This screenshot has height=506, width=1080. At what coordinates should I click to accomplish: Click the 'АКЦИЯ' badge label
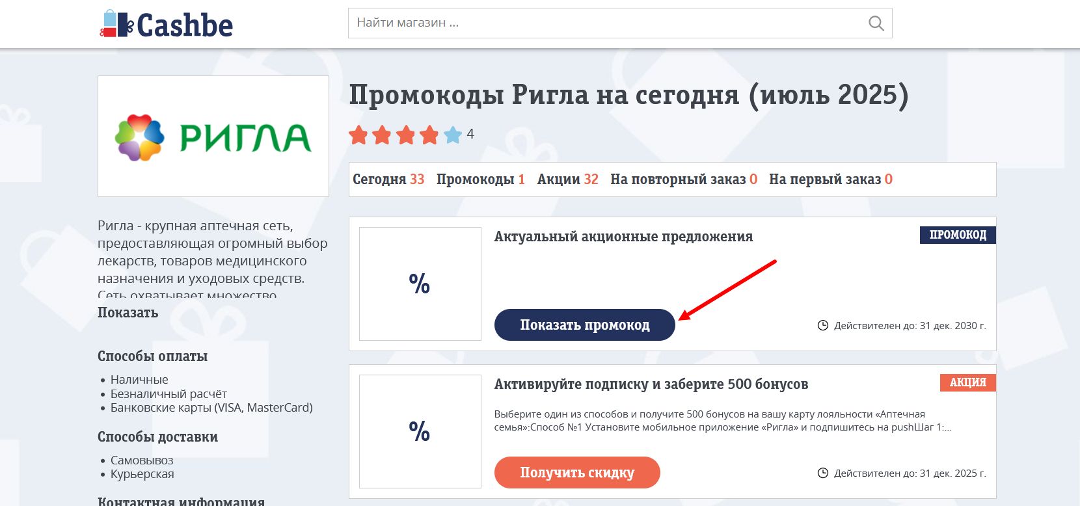click(968, 382)
